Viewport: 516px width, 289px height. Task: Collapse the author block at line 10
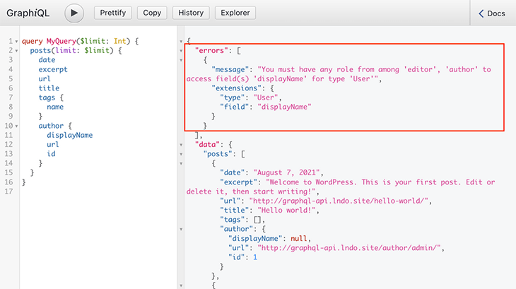coord(16,126)
